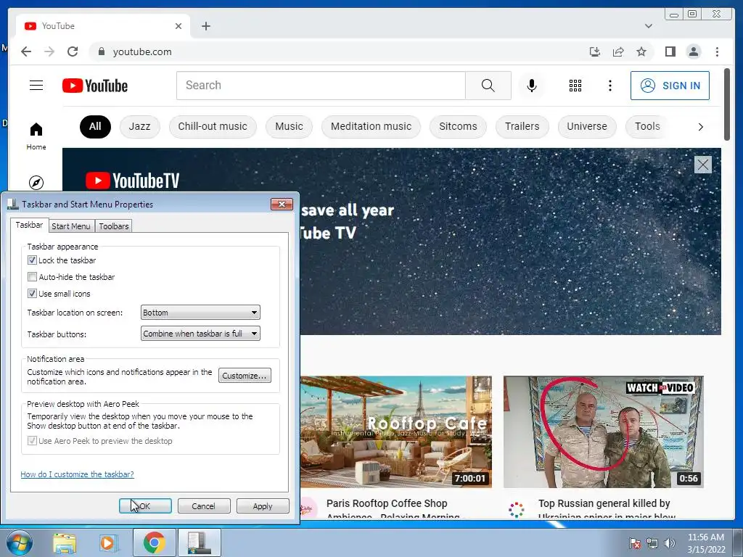Open Windows Start orb
The height and width of the screenshot is (557, 743).
pos(19,542)
